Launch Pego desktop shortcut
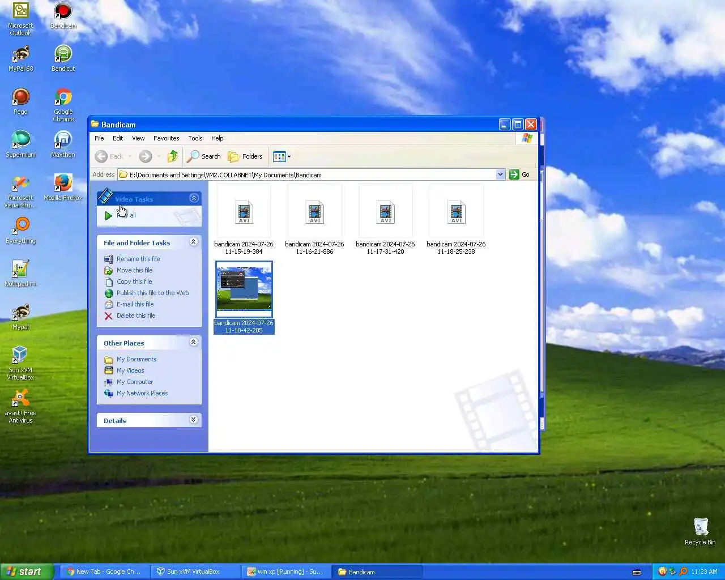This screenshot has width=725, height=580. [x=20, y=102]
